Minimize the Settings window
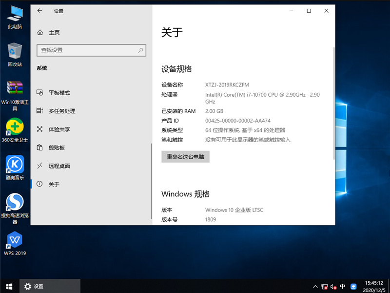The width and height of the screenshot is (390, 293). 292,11
